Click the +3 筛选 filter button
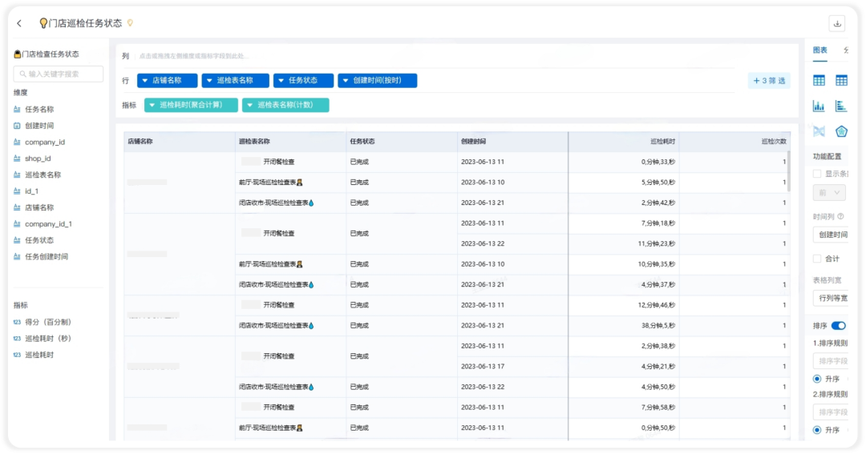 click(x=769, y=81)
